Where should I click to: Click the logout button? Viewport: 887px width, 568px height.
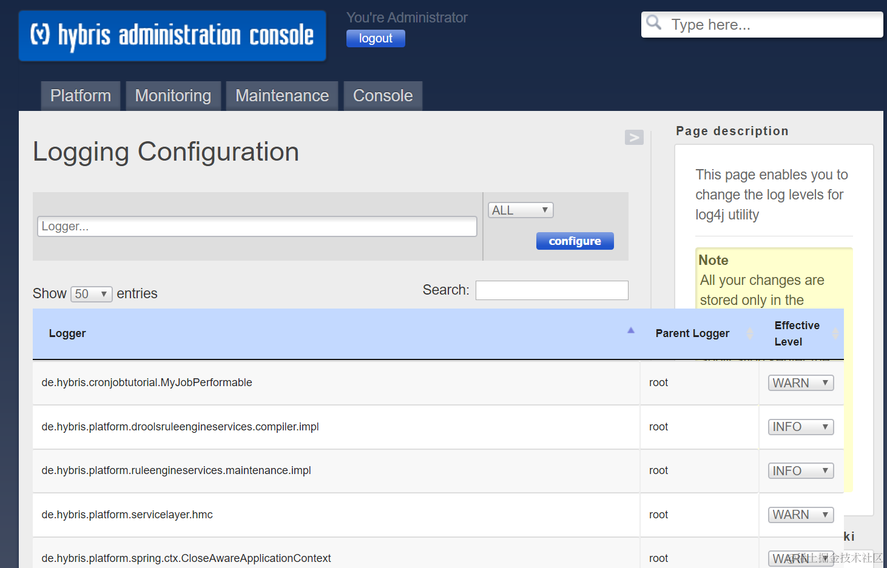click(376, 38)
